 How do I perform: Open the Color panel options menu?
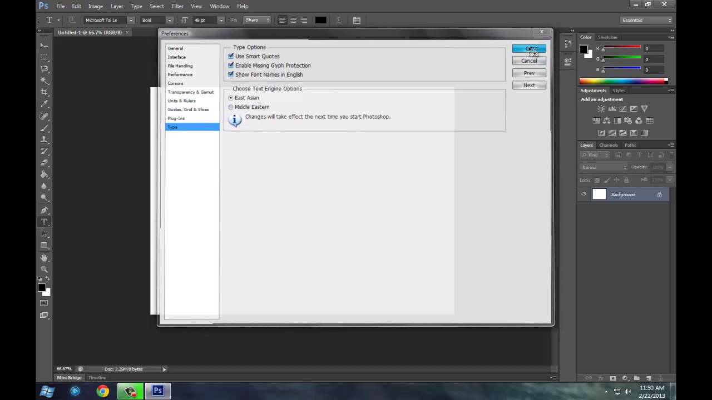coord(671,37)
